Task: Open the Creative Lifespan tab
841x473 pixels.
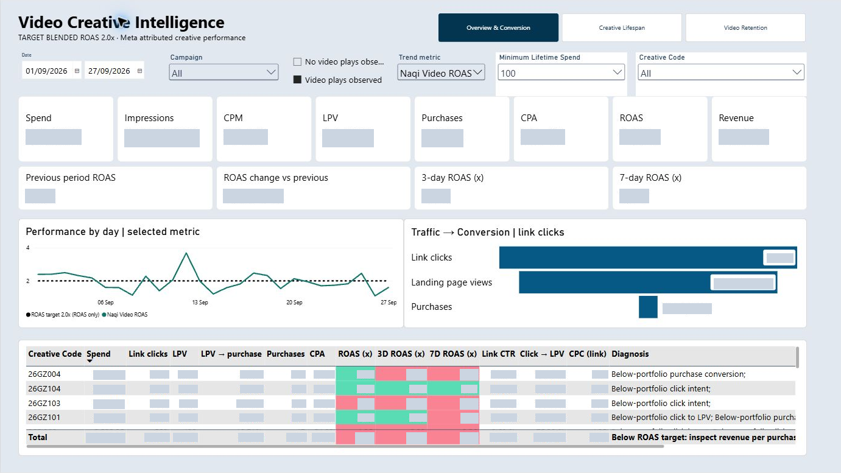Action: [x=622, y=27]
